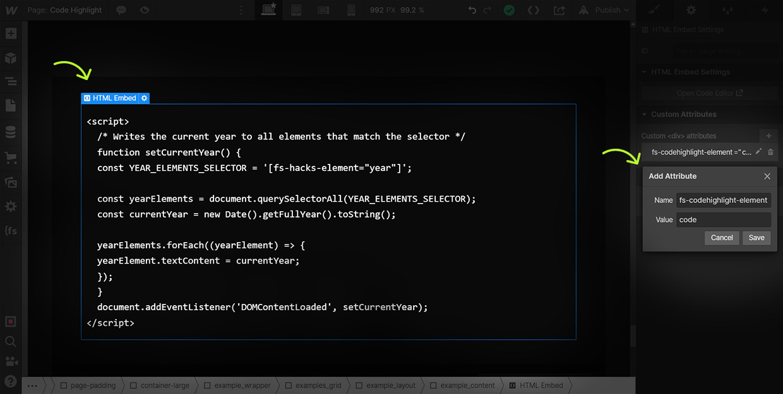Open the comments speech bubble icon

coord(121,10)
